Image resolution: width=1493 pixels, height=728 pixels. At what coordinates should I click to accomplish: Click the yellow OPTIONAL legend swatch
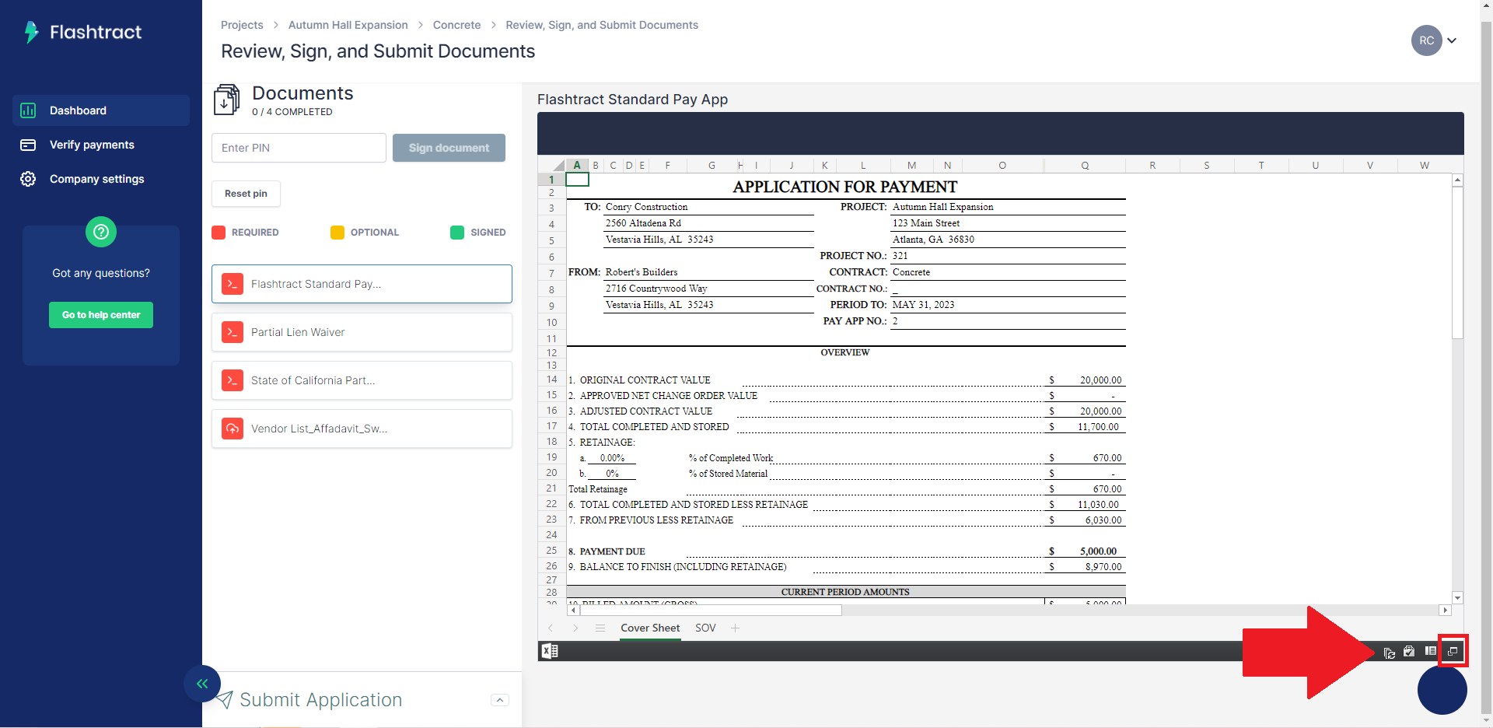[337, 233]
